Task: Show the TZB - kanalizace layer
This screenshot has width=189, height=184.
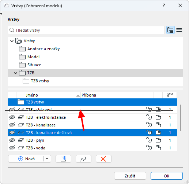Action: coord(12,125)
